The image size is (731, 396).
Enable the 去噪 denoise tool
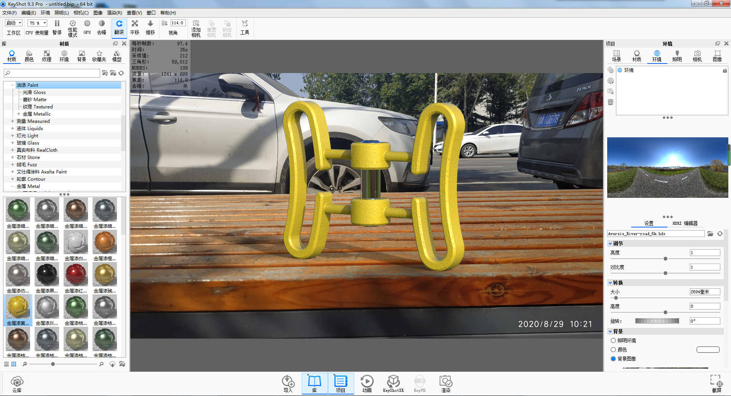click(101, 28)
